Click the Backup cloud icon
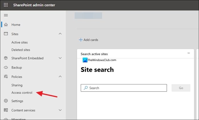 [x=6, y=67]
